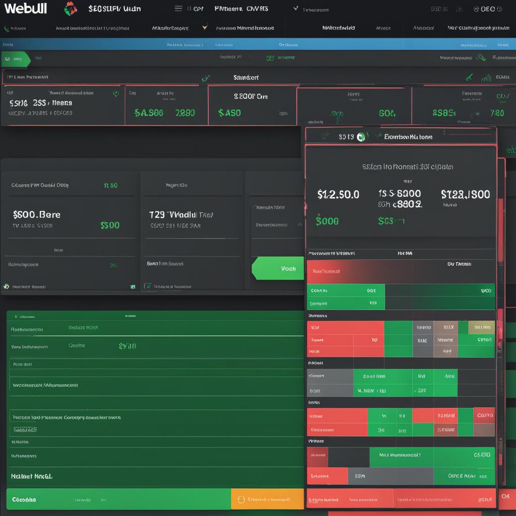Click the green icon before green toolbar text
Image resolution: width=516 pixels, height=516 pixels.
click(x=270, y=58)
